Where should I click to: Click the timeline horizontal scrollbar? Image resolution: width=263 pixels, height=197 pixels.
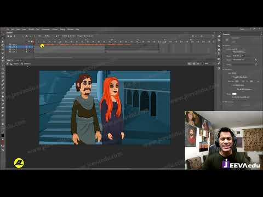(53, 57)
